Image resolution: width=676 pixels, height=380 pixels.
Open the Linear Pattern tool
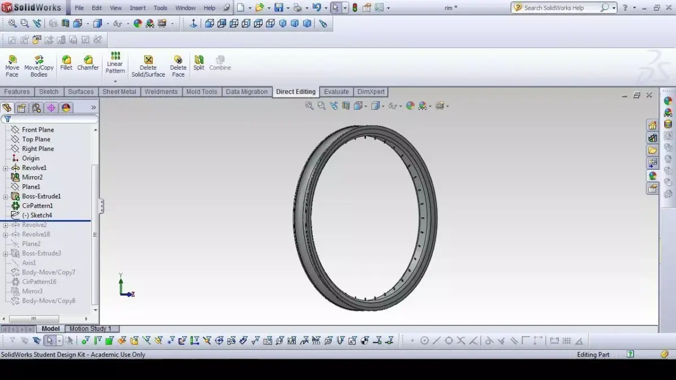pos(115,62)
